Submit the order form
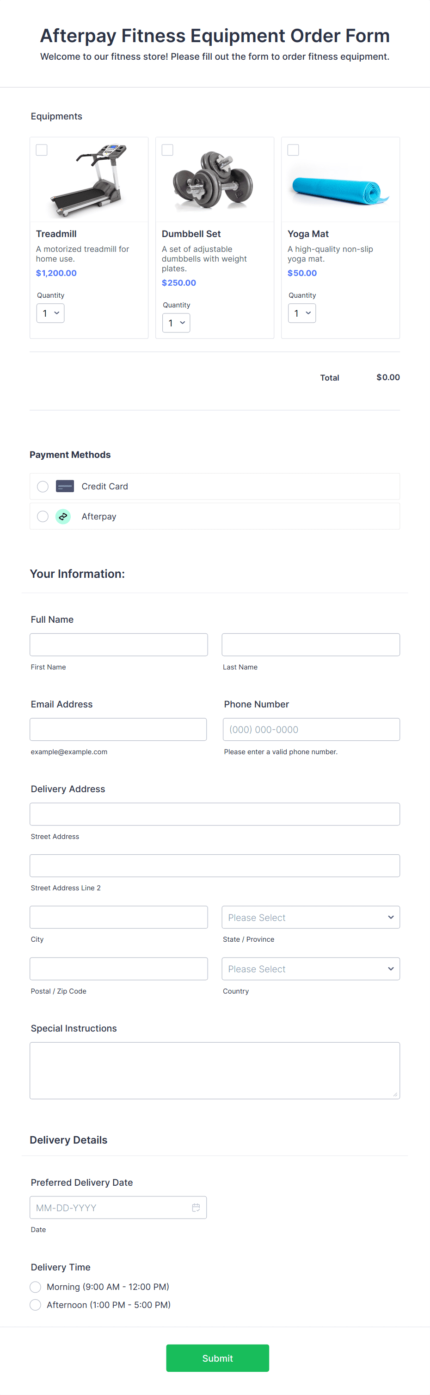The width and height of the screenshot is (430, 1395). pos(217,1358)
